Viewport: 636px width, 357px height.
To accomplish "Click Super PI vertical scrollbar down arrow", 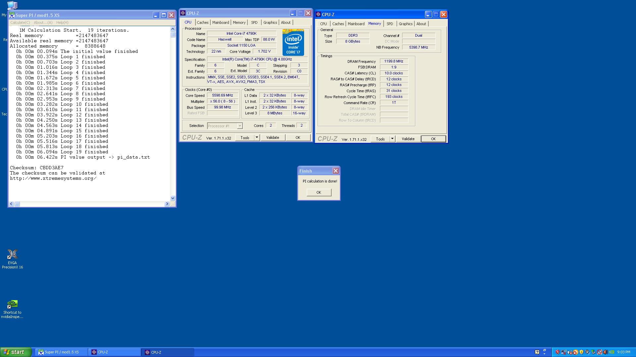I will click(173, 198).
